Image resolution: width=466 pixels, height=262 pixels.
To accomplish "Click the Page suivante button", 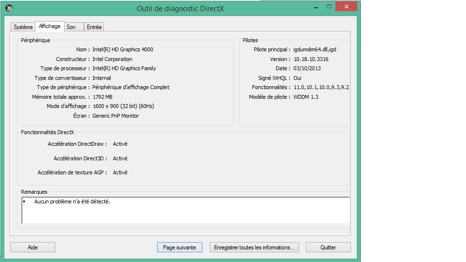I will (x=180, y=247).
